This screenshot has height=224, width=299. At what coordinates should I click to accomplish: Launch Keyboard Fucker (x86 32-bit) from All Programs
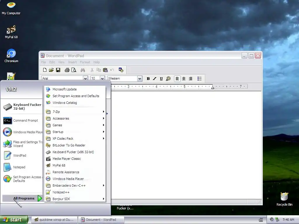coord(75,152)
